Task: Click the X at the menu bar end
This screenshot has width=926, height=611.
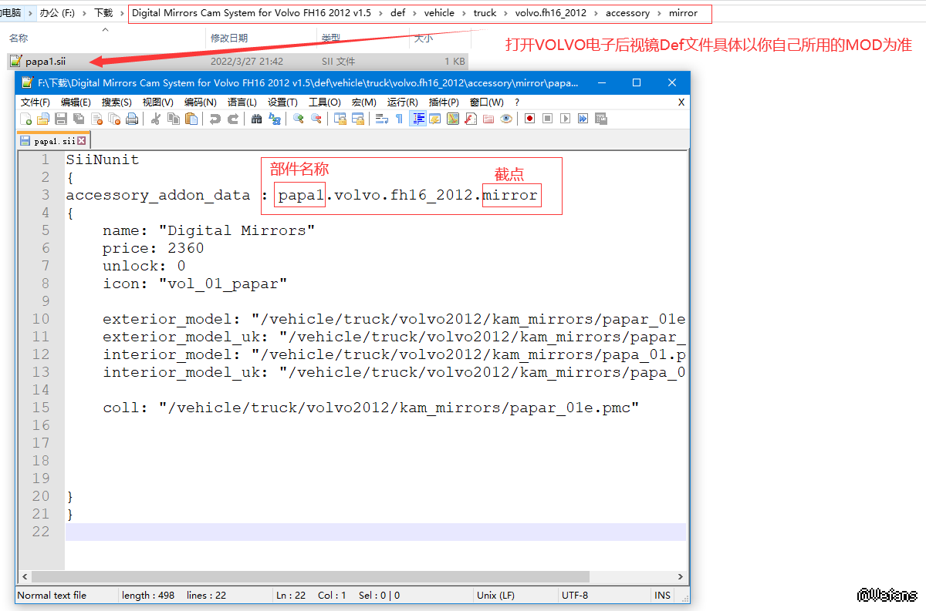Action: pyautogui.click(x=681, y=102)
